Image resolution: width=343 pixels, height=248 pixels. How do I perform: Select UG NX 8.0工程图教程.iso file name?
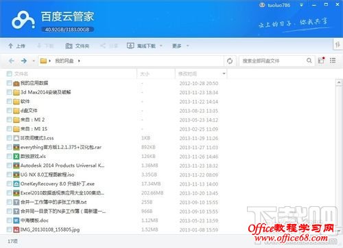click(47, 174)
